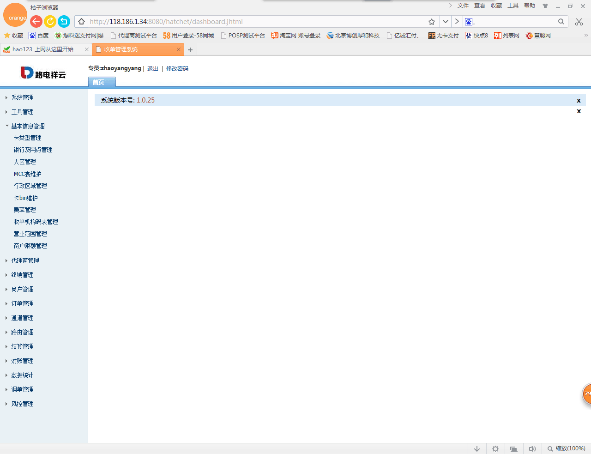This screenshot has height=454, width=591.
Task: Open address bar history dropdown arrow
Action: coord(445,22)
